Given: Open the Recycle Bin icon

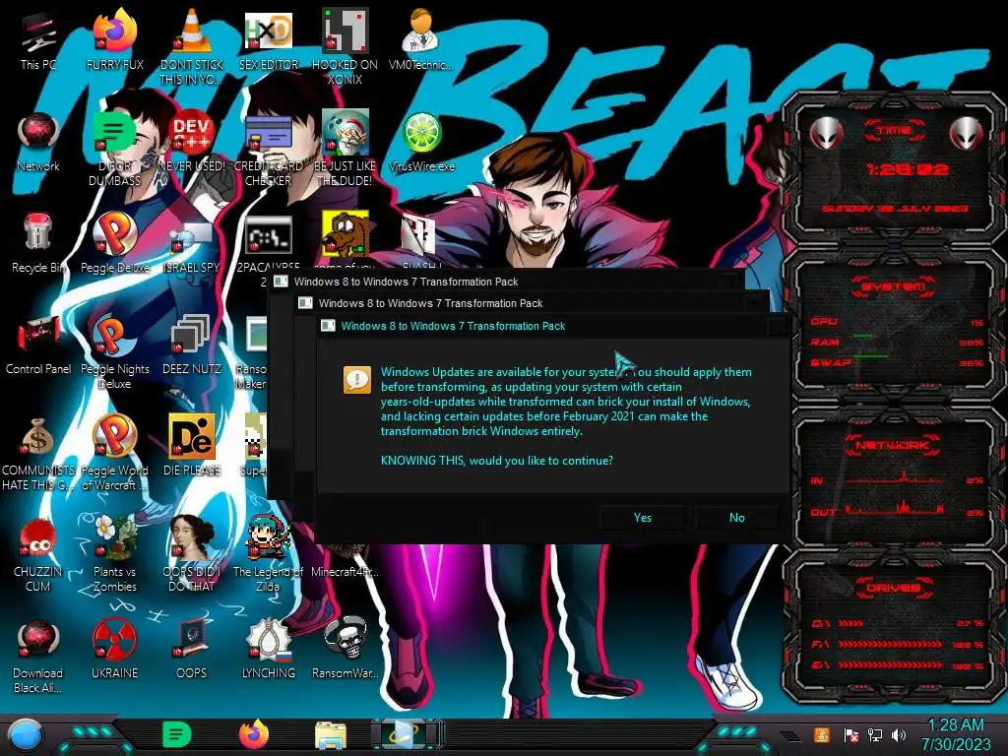Looking at the screenshot, I should click(x=38, y=243).
